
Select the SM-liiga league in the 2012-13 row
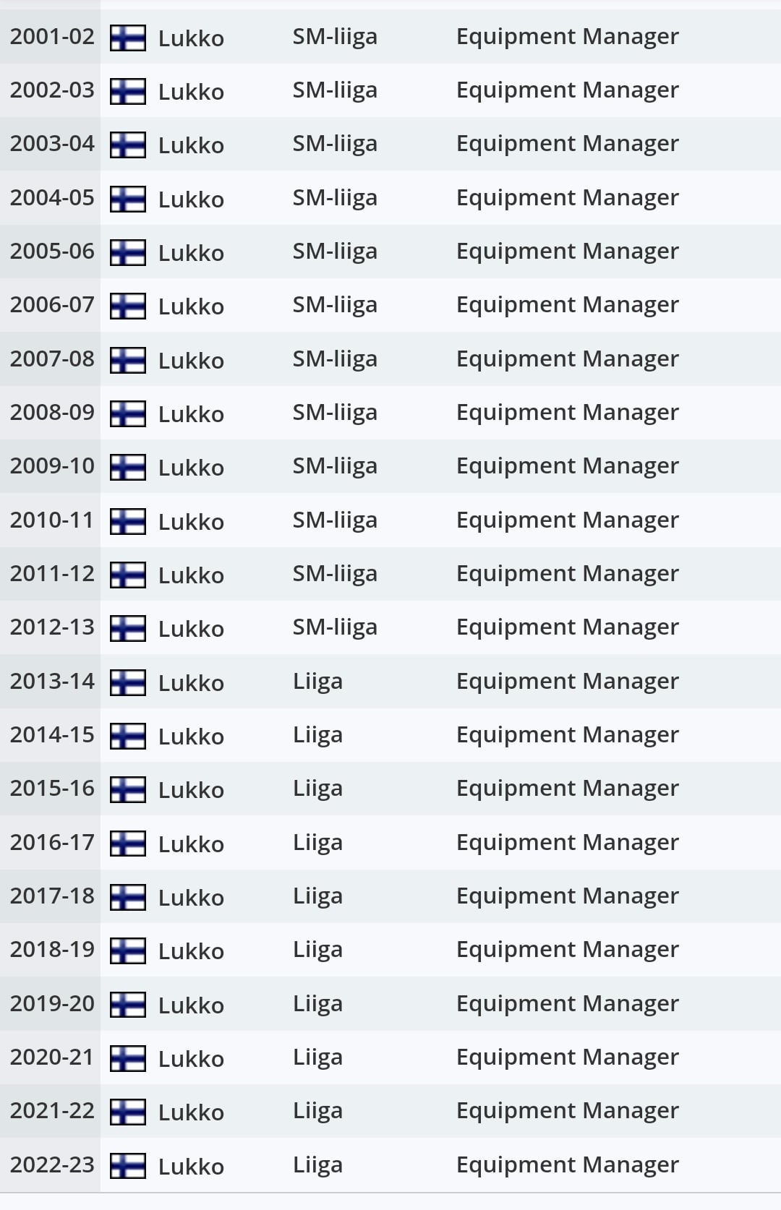click(335, 627)
